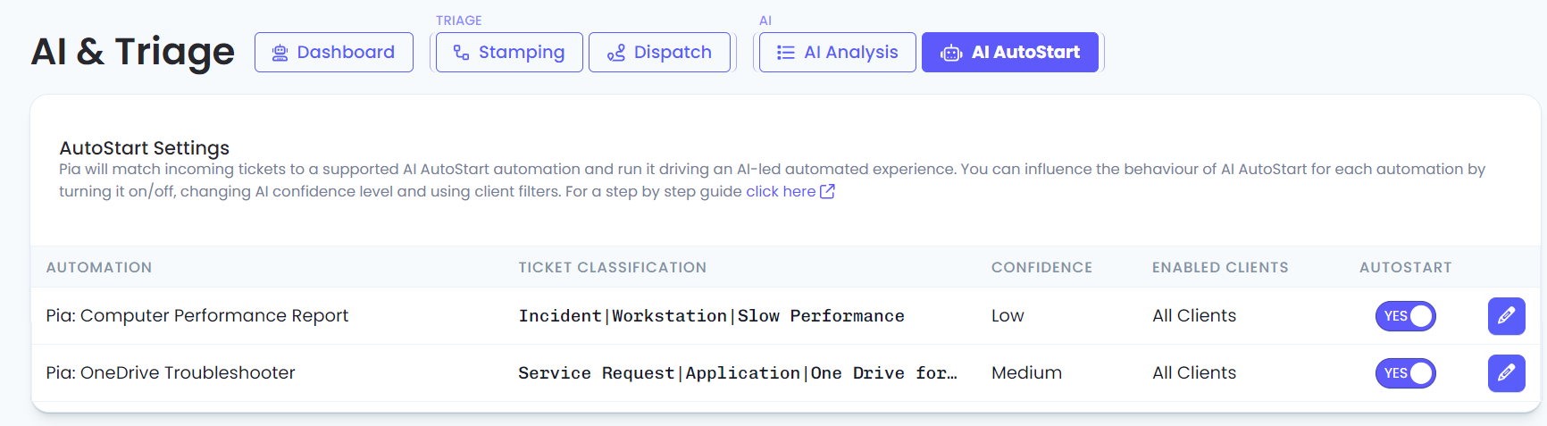Click the Dispatch tab's routing icon
Screen dimensions: 1547x426
tap(615, 53)
